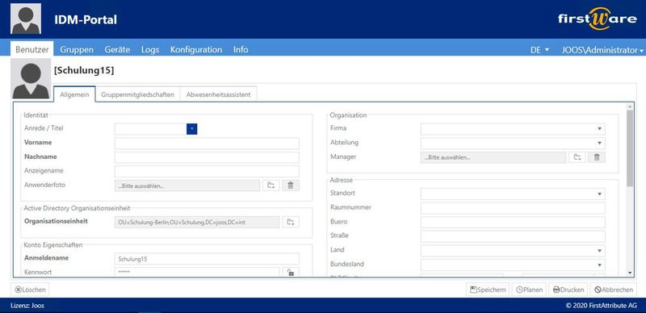Click the Kennwort password field
The width and height of the screenshot is (646, 313).
click(197, 272)
